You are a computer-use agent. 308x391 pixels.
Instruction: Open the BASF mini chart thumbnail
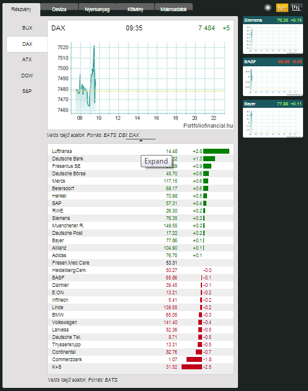coord(273,77)
